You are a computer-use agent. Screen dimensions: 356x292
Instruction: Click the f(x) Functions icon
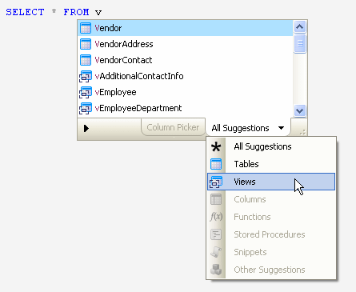(216, 217)
